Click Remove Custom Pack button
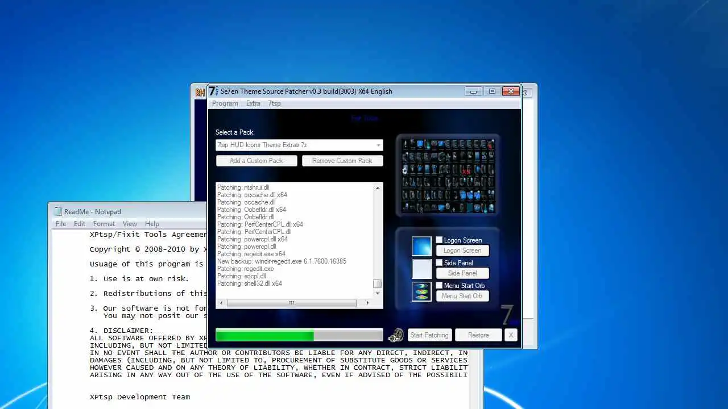This screenshot has width=728, height=409. [342, 161]
